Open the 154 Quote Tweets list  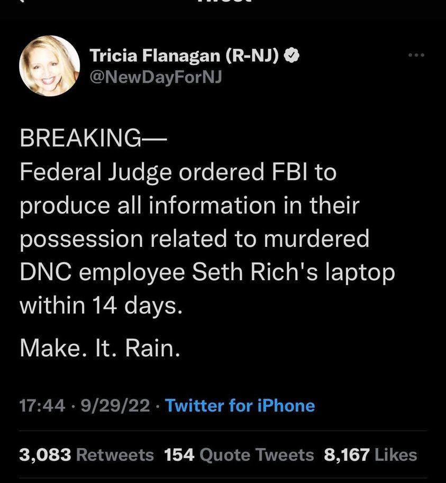(239, 455)
